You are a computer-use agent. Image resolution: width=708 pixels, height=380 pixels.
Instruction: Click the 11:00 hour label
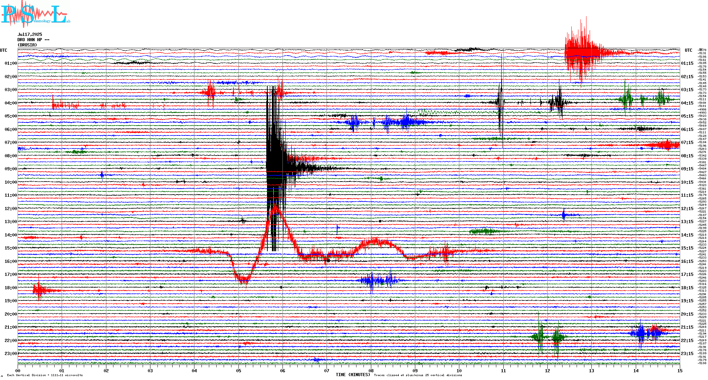pyautogui.click(x=11, y=195)
